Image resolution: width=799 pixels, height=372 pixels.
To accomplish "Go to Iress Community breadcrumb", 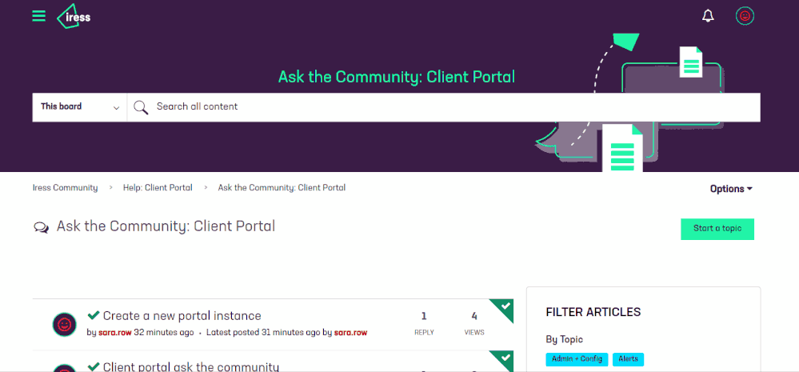I will click(66, 187).
